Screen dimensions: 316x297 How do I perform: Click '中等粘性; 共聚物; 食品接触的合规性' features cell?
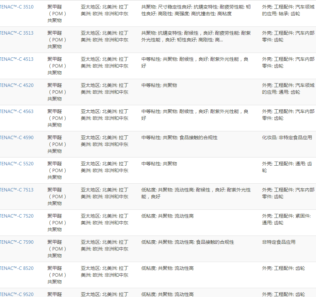(179, 137)
